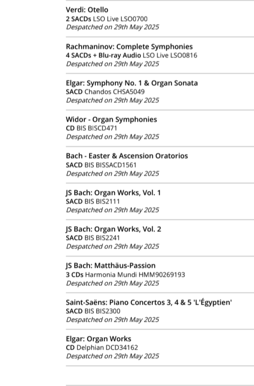Viewport: 254px width, 386px height.
Task: Click the LSO Live LSO0700 catalogue text
Action: pos(120,19)
